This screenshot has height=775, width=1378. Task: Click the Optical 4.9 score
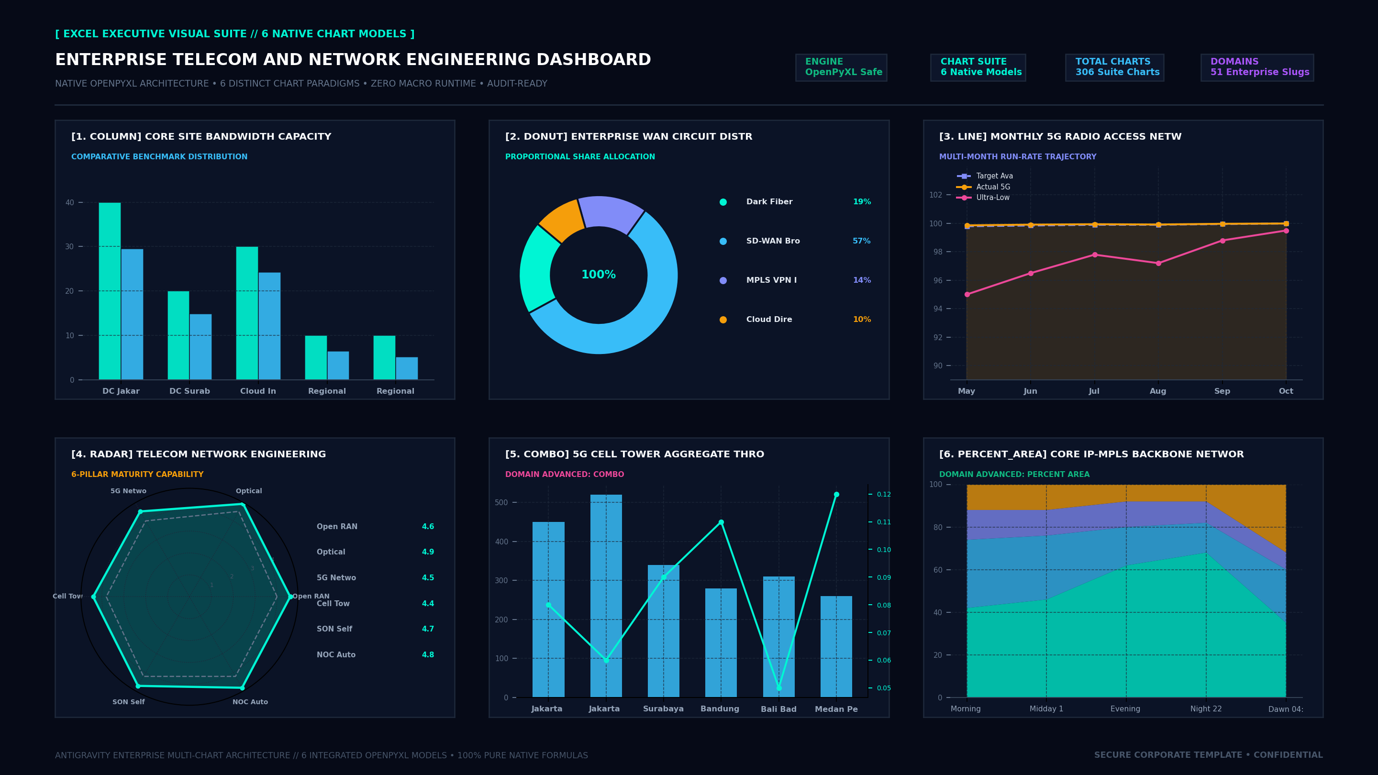pos(428,552)
